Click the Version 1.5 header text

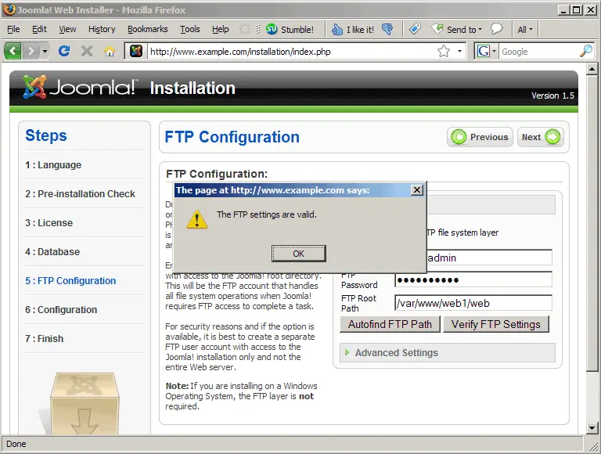pyautogui.click(x=552, y=95)
